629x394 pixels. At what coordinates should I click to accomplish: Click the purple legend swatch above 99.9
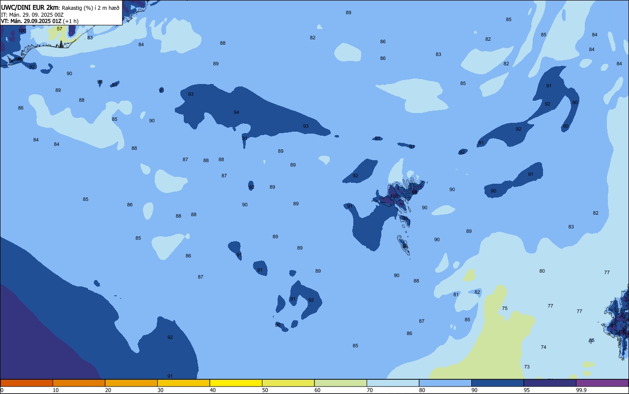tap(602, 383)
